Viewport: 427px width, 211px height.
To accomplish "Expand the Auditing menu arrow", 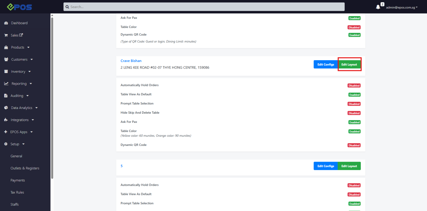I will point(27,96).
